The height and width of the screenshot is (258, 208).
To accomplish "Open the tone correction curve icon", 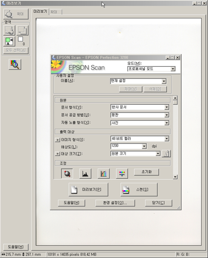I will click(x=104, y=173).
